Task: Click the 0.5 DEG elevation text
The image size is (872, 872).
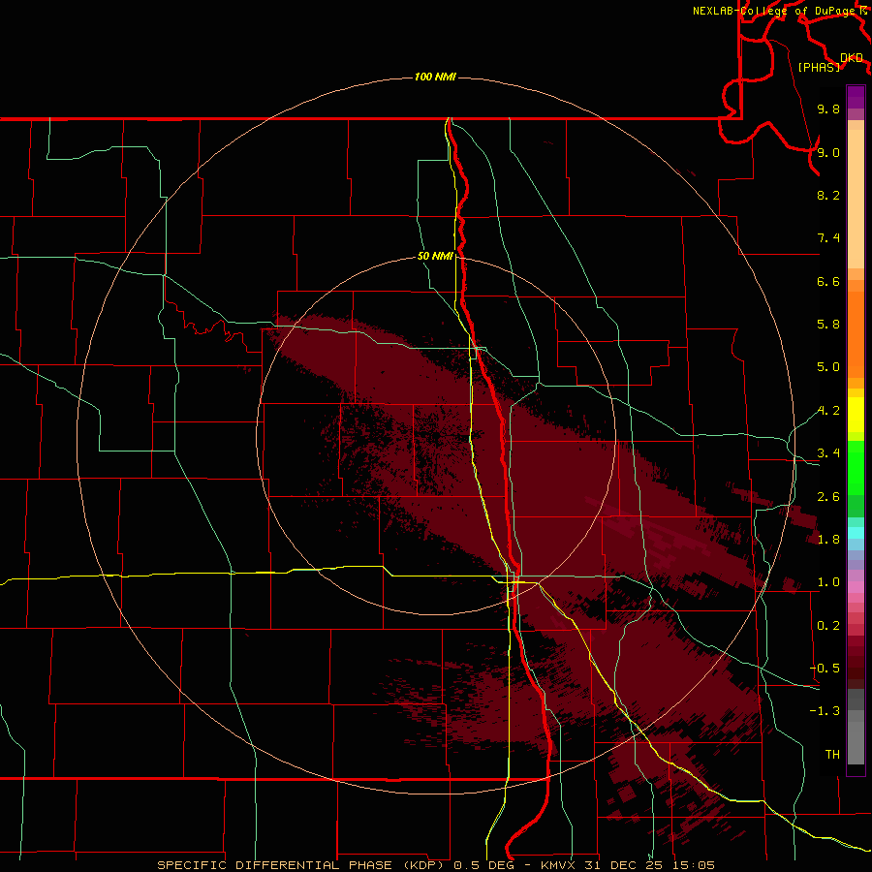Action: [x=482, y=865]
